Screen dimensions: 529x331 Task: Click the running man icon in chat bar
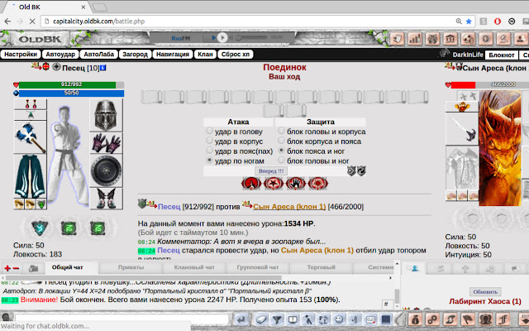pos(308,319)
